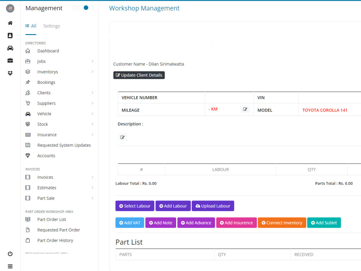This screenshot has width=361, height=271.
Task: Open the contacts book icon in rail
Action: [x=10, y=35]
